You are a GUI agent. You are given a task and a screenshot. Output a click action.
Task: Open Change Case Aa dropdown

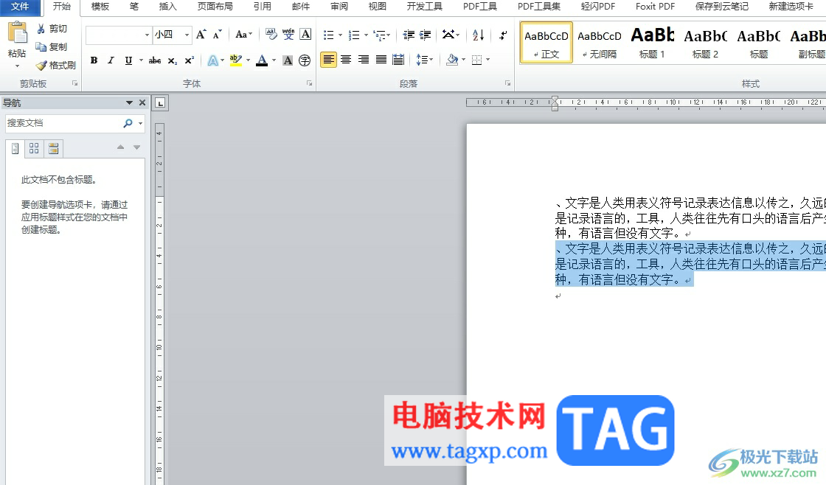coord(244,35)
